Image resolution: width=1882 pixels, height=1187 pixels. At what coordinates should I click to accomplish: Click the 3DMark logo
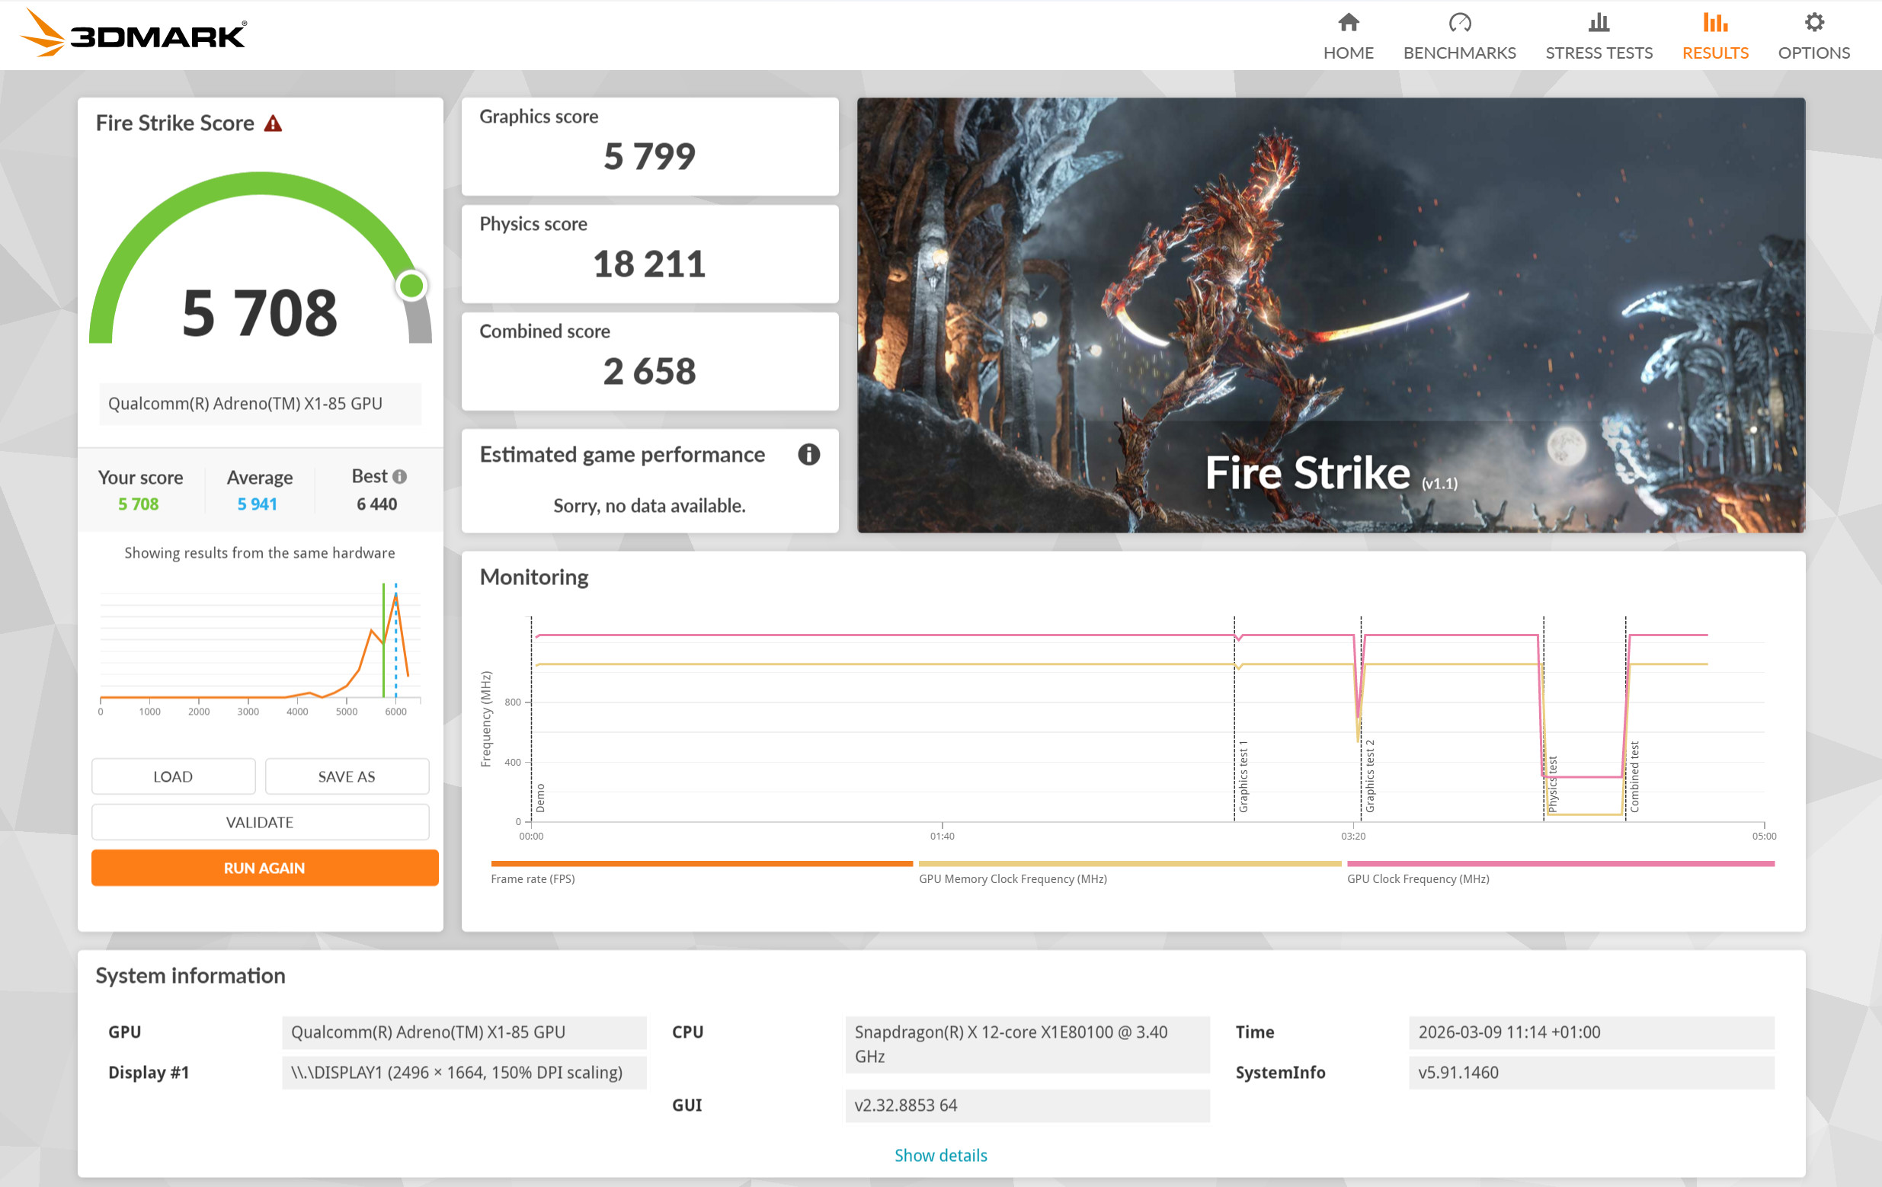click(133, 34)
